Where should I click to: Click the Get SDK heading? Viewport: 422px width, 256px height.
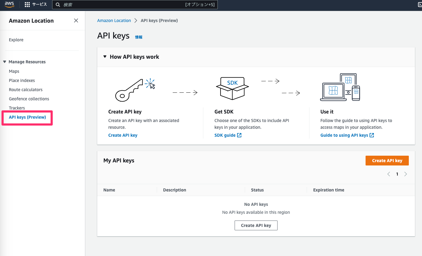224,112
